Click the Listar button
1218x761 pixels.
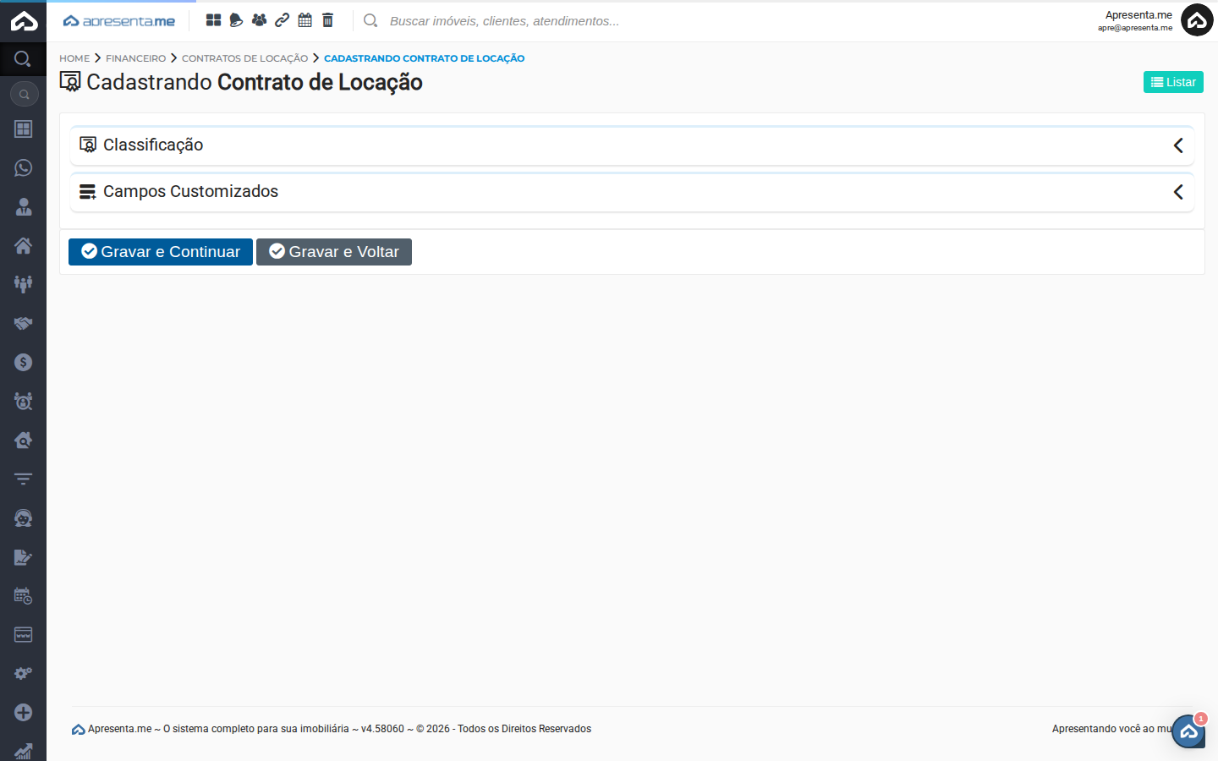point(1172,82)
